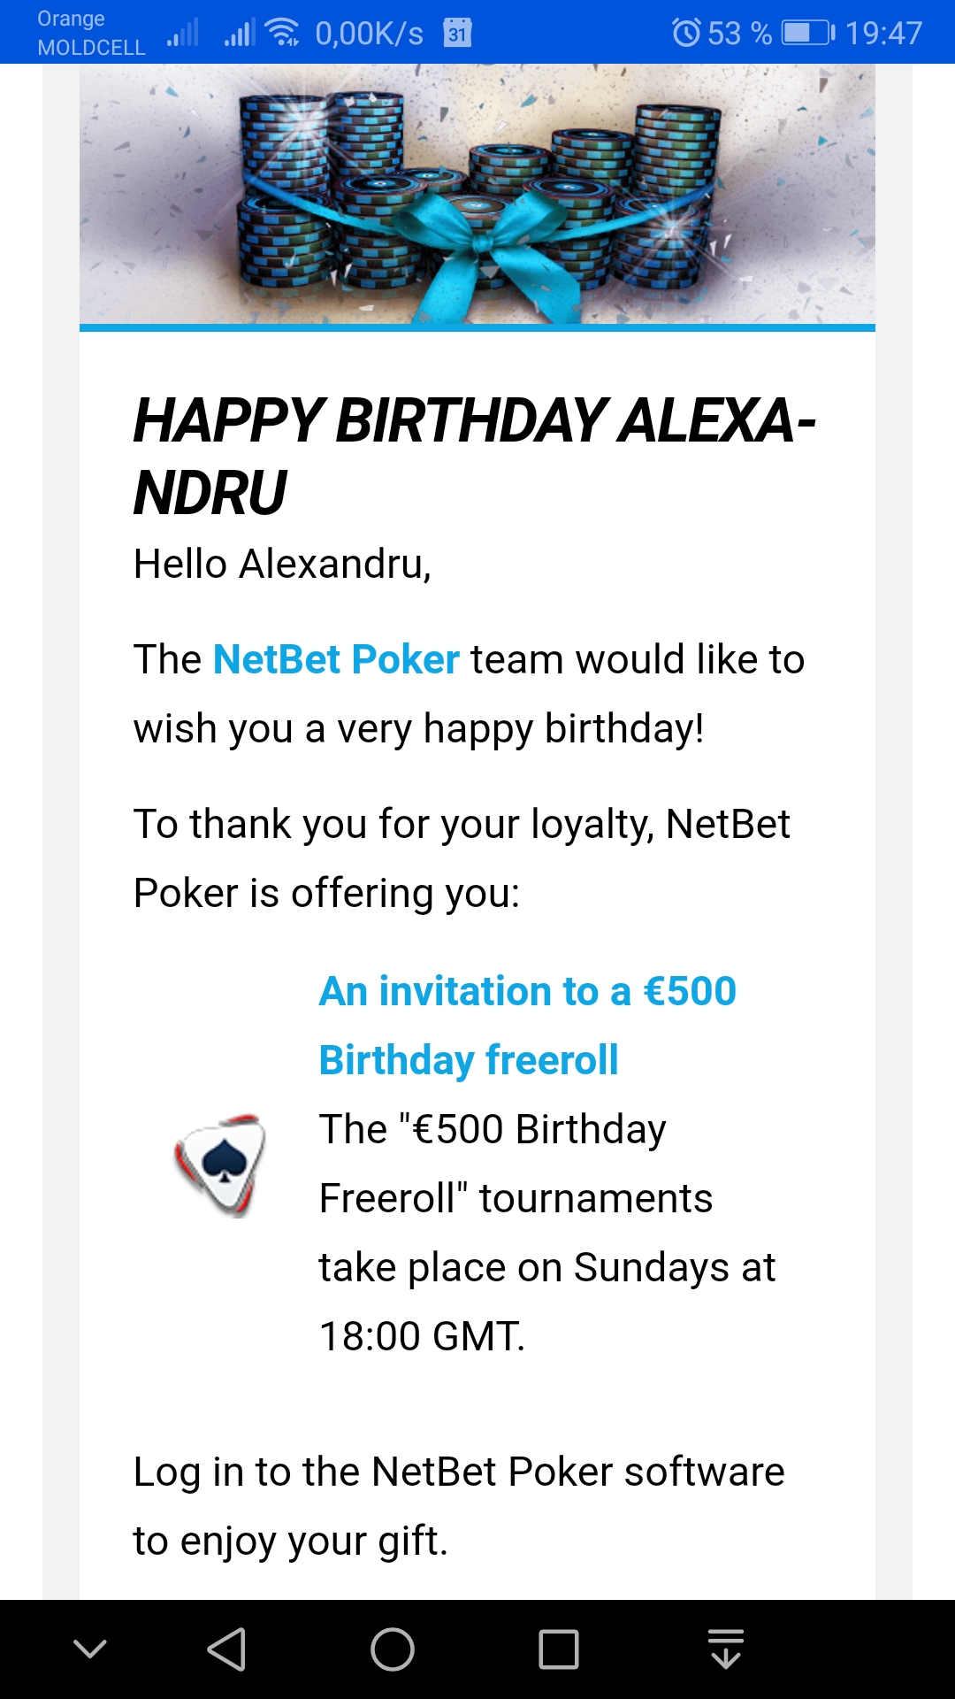This screenshot has height=1699, width=955.
Task: Hide the navigation bar with the chevron
Action: pos(90,1649)
